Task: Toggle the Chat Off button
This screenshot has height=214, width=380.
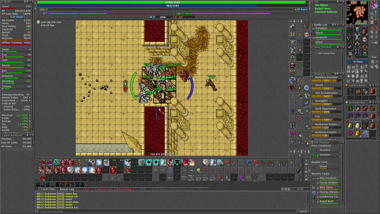Action: point(303,211)
